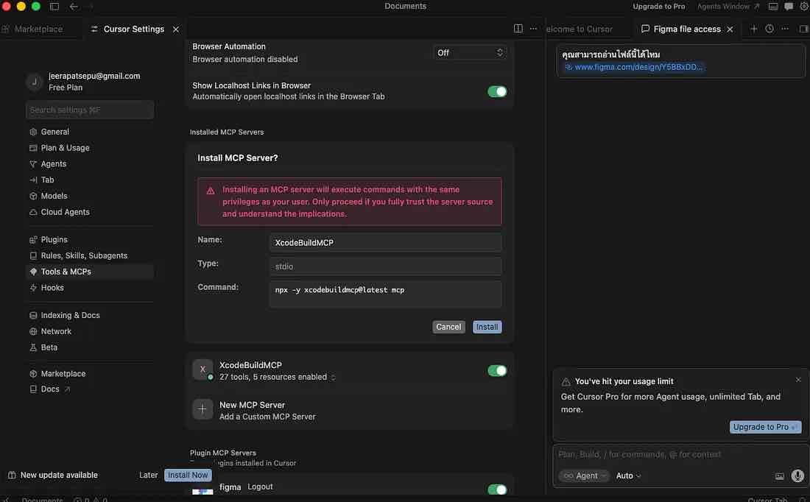Screen dimensions: 810x502
Task: Cancel the MCP server installation
Action: pyautogui.click(x=448, y=327)
